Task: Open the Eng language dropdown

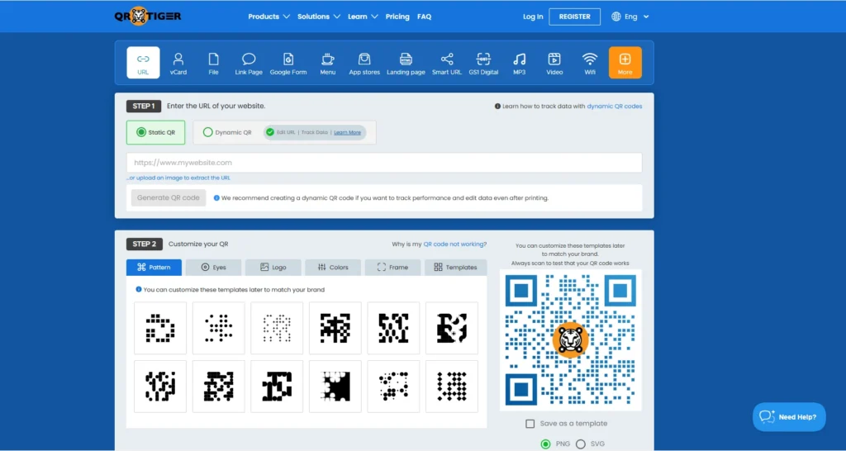Action: (x=636, y=17)
